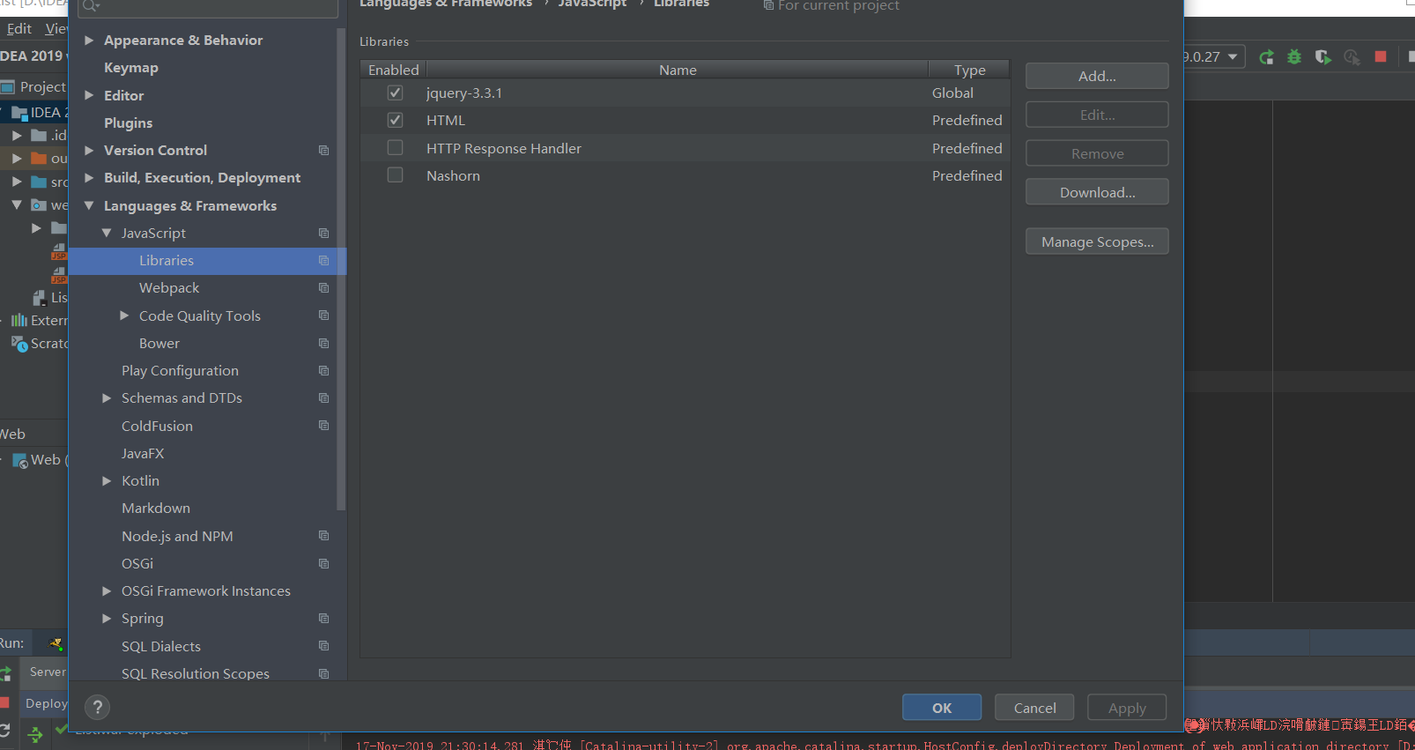Click the Rerun server icon in IDE toolbar

coord(1266,57)
